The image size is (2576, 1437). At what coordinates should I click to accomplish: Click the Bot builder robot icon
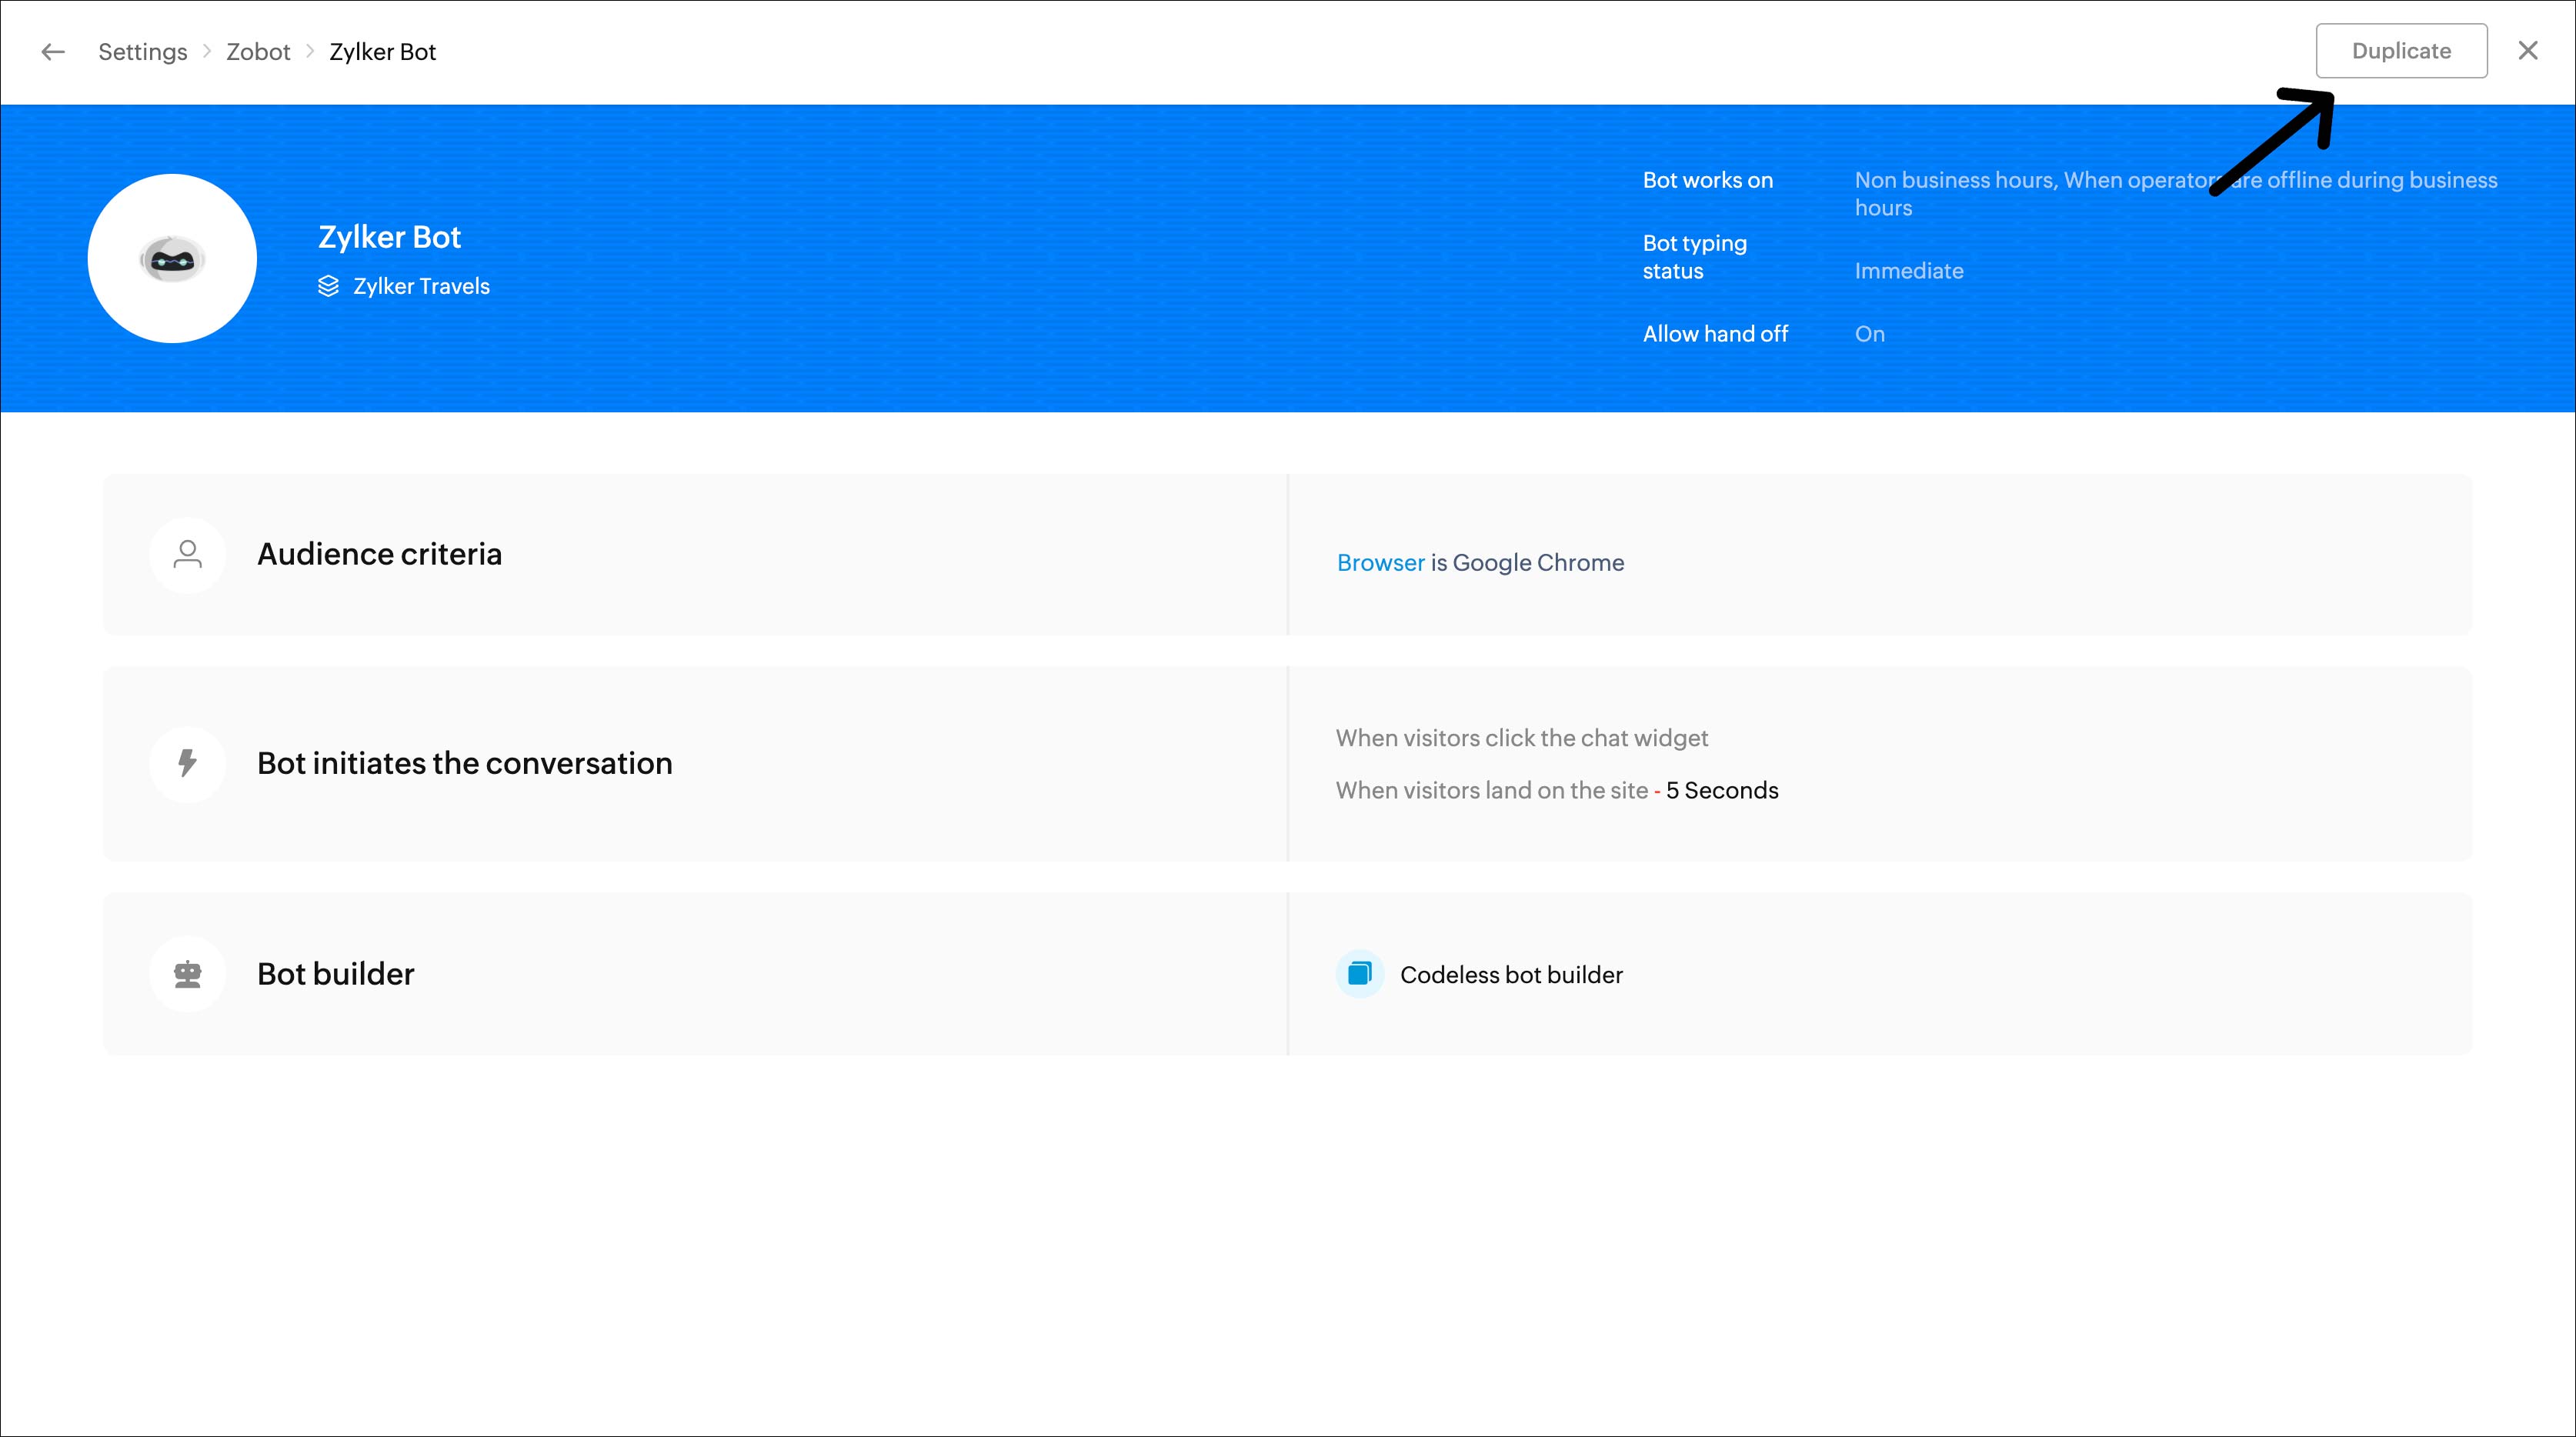click(x=187, y=974)
